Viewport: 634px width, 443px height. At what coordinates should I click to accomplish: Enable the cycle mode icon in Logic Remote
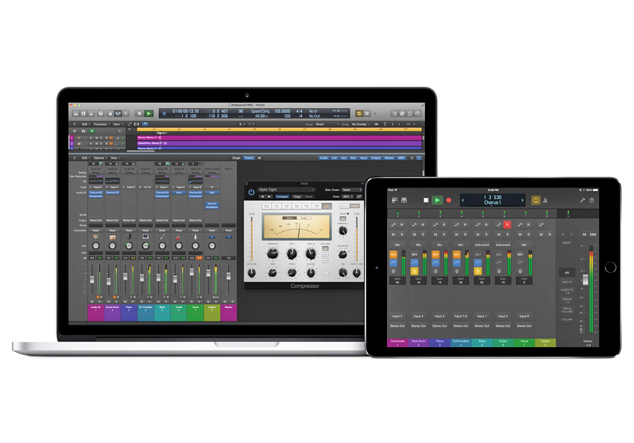tap(536, 200)
